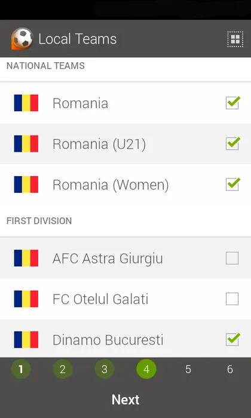
Task: Click the FC Otelul Galati flag icon
Action: tap(26, 299)
